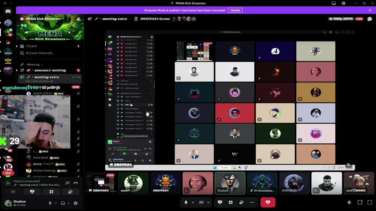Select SMAYKA4 live screen share thumbnail
Viewport: 376px width, 211px height.
[101, 183]
